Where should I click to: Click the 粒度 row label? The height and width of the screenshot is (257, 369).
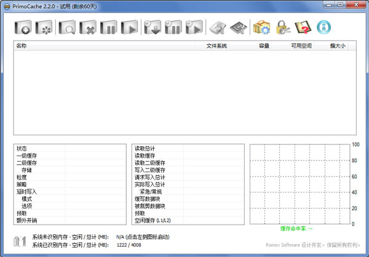pos(22,177)
